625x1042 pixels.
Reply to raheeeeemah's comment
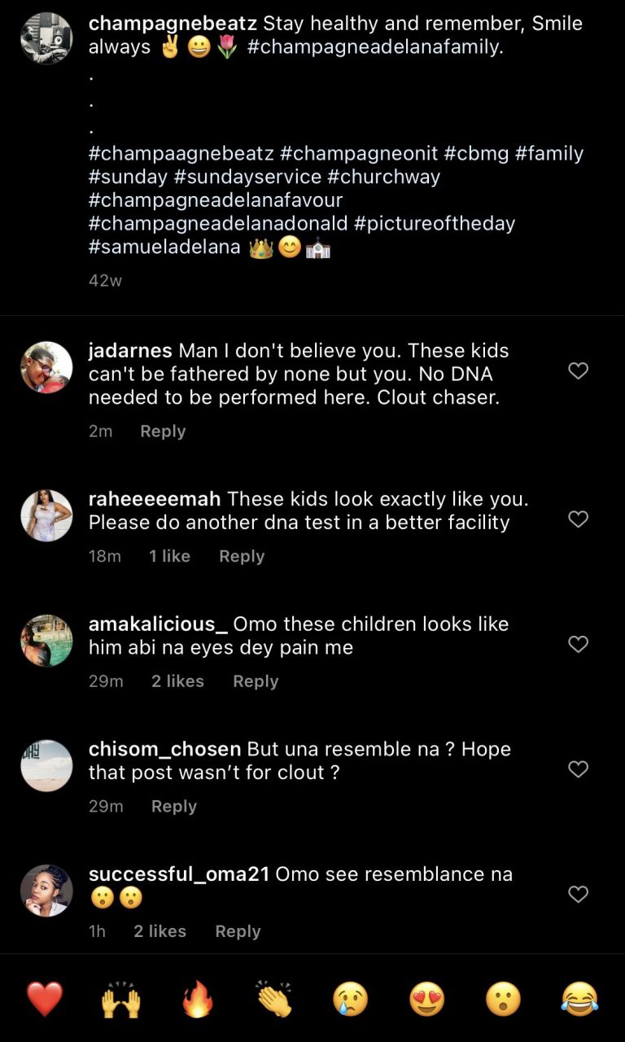point(242,556)
